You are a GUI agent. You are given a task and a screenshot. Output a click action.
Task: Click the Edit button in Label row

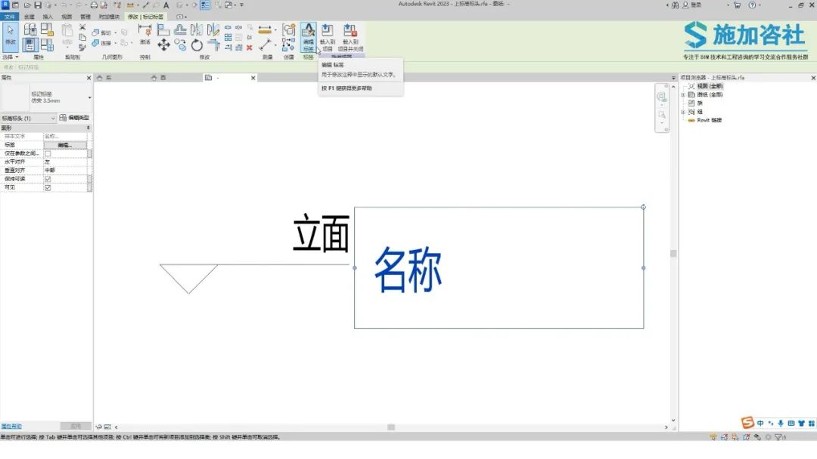(65, 145)
